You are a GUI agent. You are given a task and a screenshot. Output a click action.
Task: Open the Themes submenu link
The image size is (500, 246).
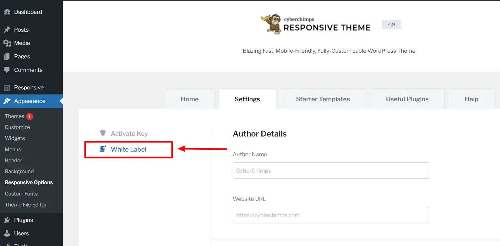pyautogui.click(x=14, y=116)
